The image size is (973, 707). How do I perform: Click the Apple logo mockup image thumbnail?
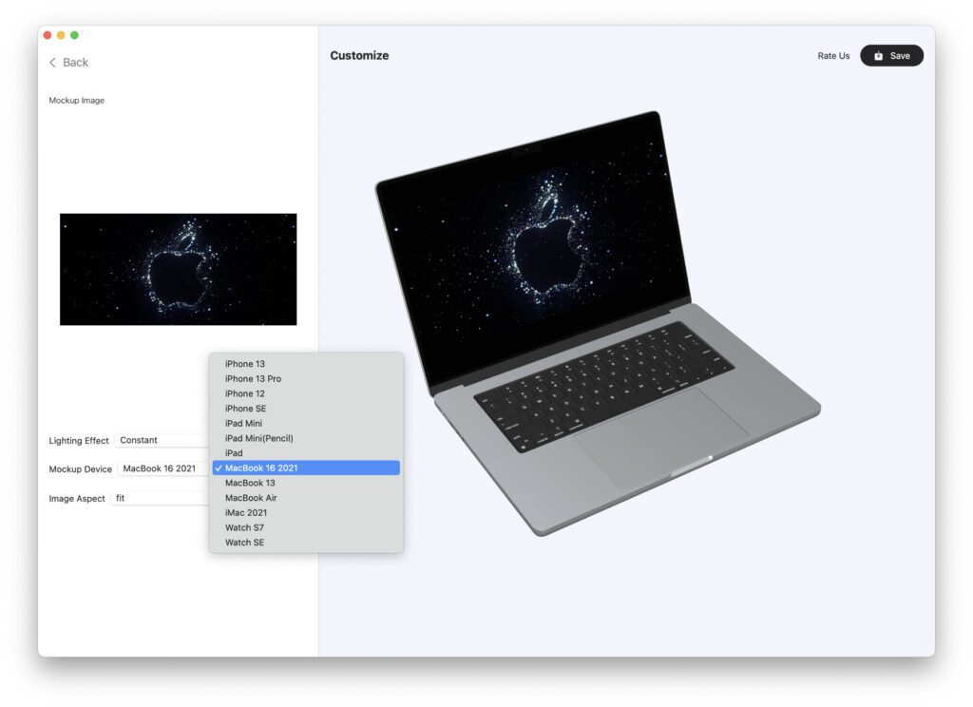coord(178,269)
